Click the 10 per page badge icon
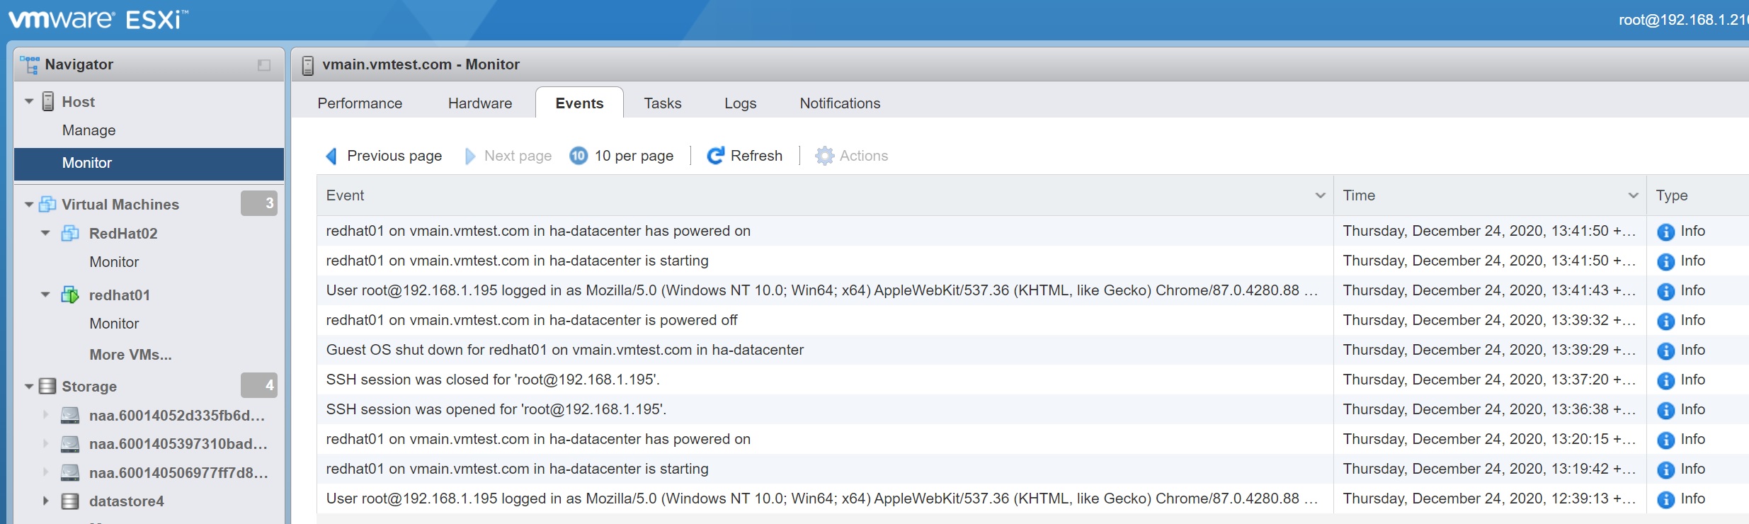The width and height of the screenshot is (1749, 524). click(x=579, y=156)
